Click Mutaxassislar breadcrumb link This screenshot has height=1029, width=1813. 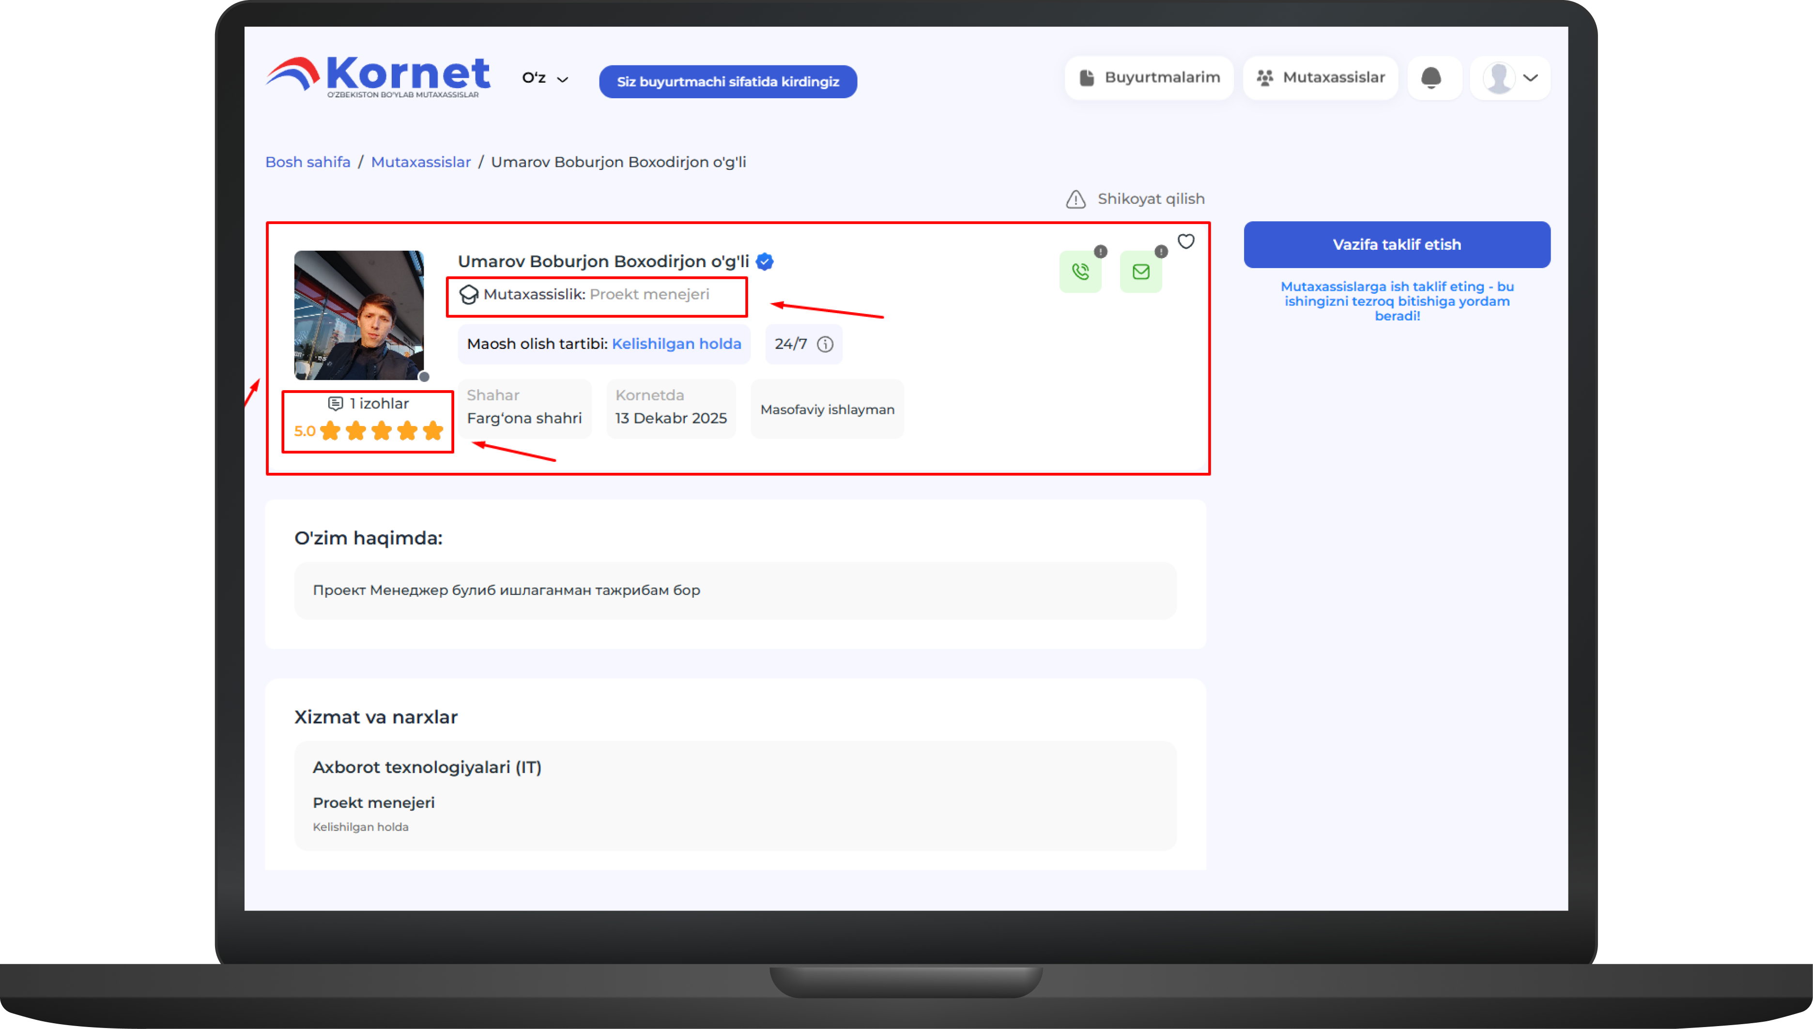(x=421, y=162)
